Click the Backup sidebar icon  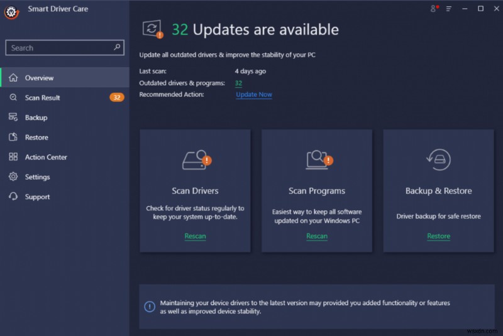coord(13,117)
